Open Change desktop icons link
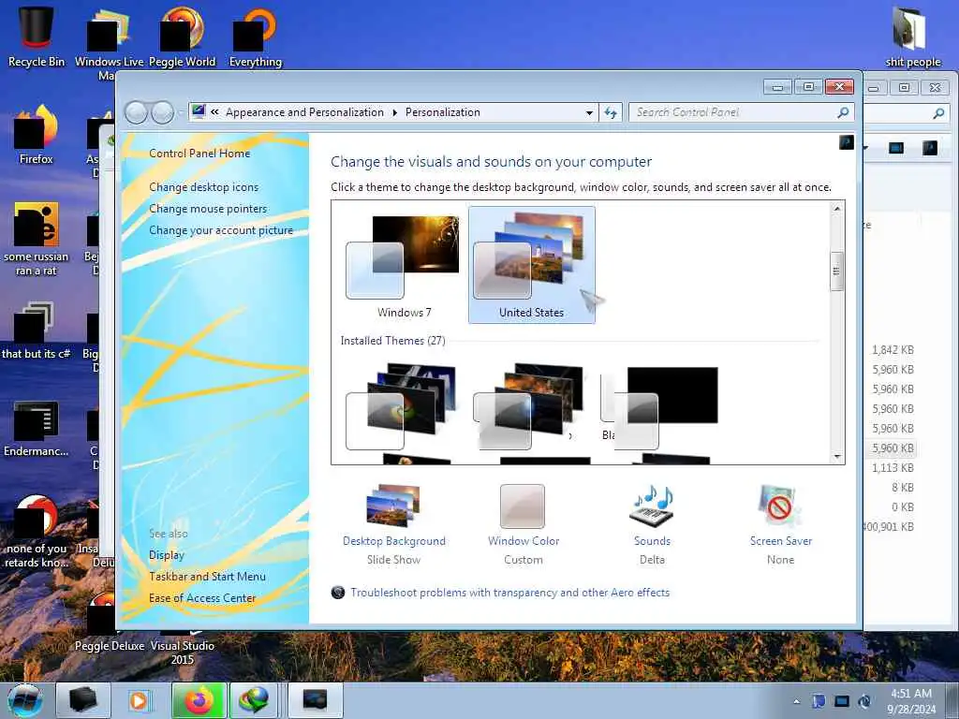This screenshot has height=719, width=959. [203, 187]
